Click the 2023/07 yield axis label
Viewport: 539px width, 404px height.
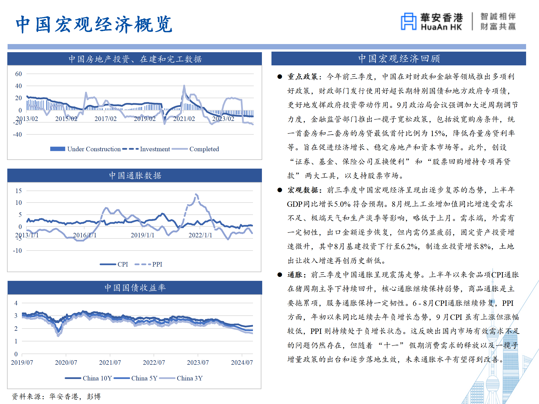coord(198,362)
